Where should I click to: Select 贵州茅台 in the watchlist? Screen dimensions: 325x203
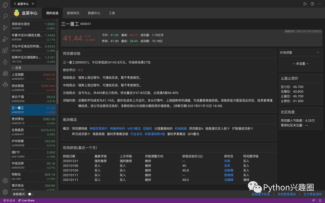click(x=33, y=121)
